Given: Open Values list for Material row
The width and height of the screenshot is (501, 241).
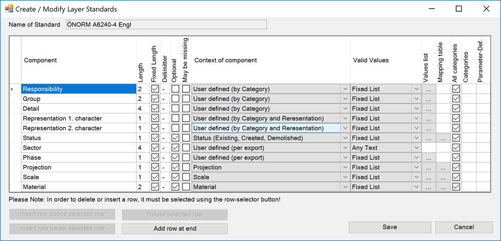Looking at the screenshot, I should pos(429,187).
